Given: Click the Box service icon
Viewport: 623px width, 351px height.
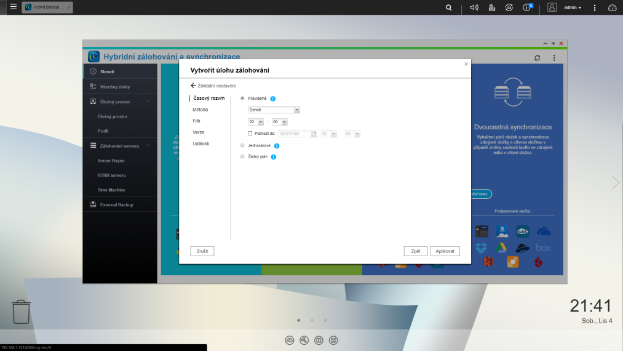Looking at the screenshot, I should click(x=544, y=248).
